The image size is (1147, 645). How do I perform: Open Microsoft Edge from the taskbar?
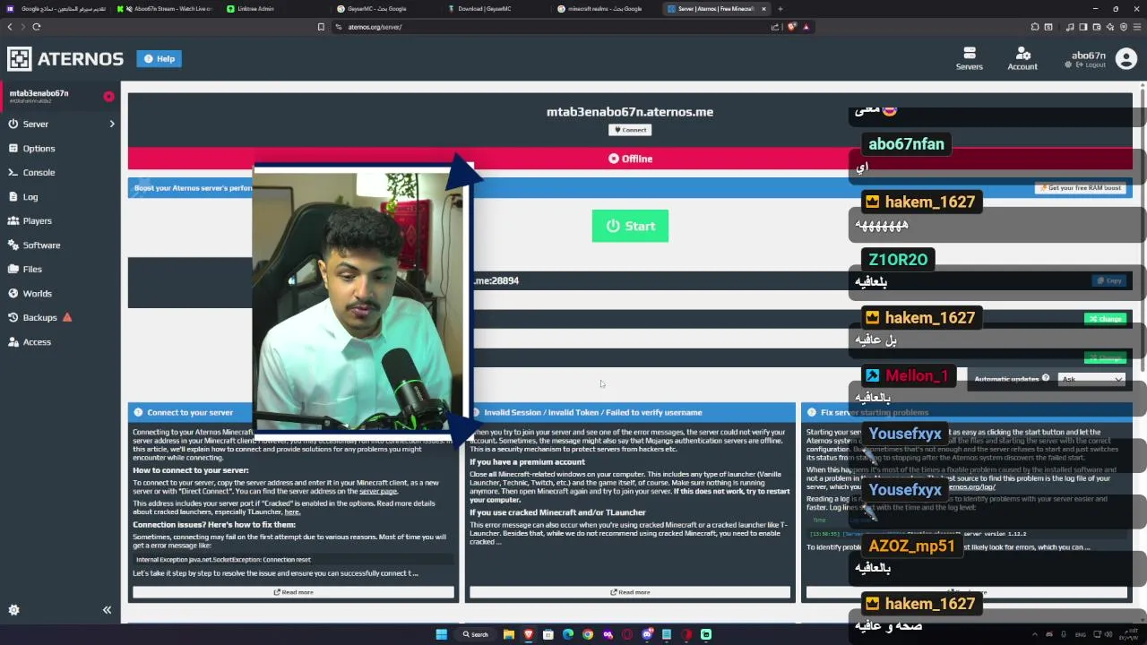click(x=567, y=634)
